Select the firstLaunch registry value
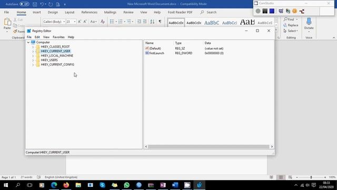This screenshot has height=190, width=337. click(x=157, y=53)
